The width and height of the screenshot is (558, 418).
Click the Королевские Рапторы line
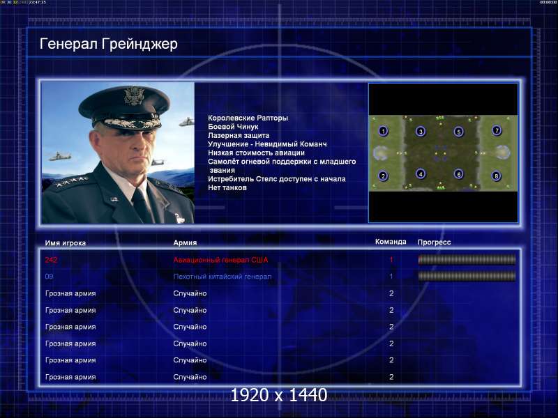coord(248,118)
